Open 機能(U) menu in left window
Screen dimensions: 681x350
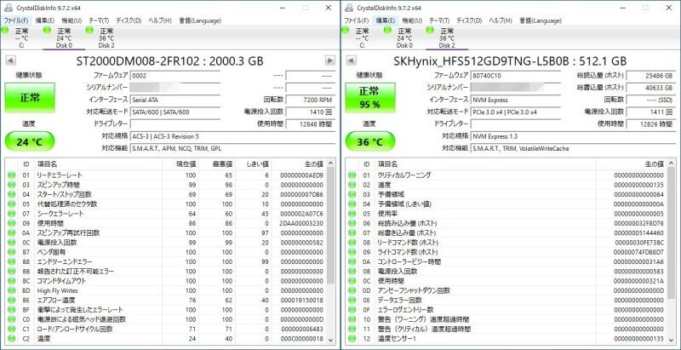pos(72,20)
